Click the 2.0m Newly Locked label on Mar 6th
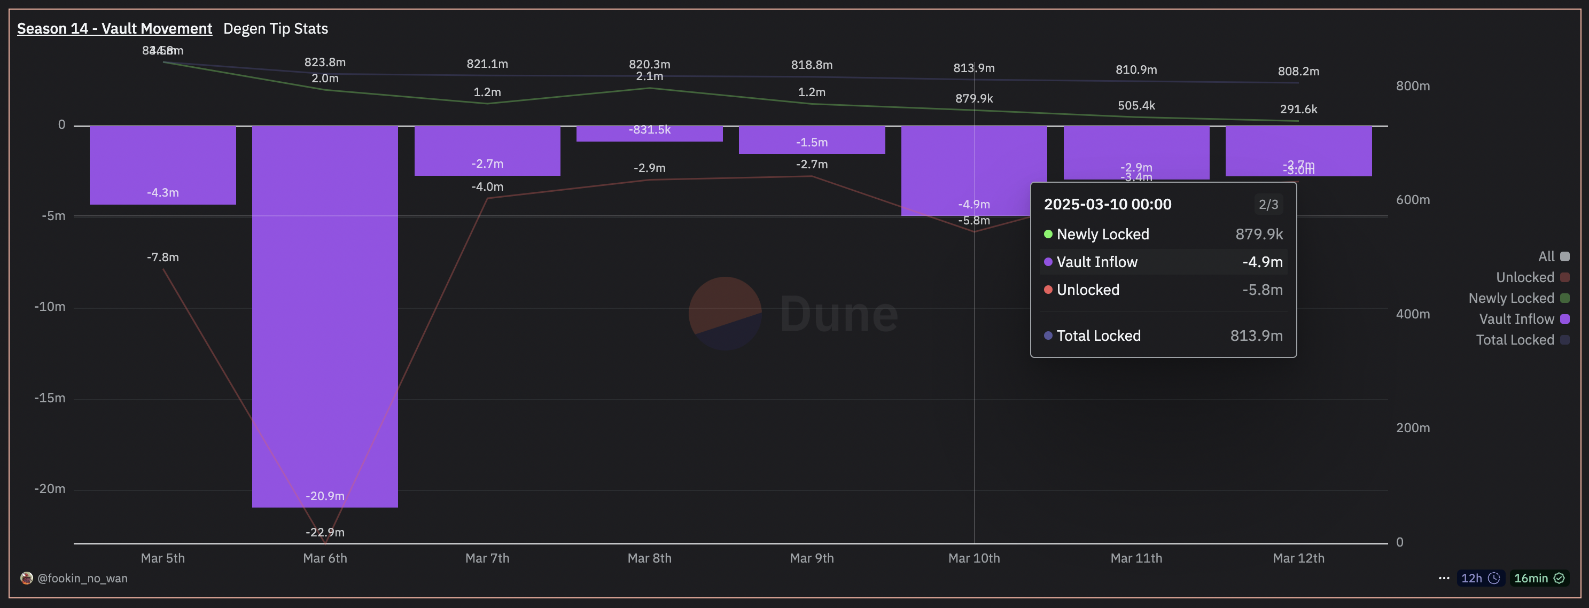The height and width of the screenshot is (608, 1589). (325, 79)
